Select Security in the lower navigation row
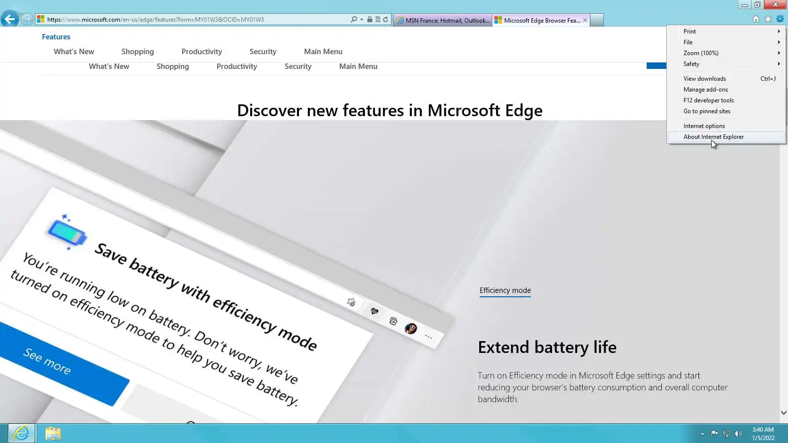 click(x=298, y=66)
